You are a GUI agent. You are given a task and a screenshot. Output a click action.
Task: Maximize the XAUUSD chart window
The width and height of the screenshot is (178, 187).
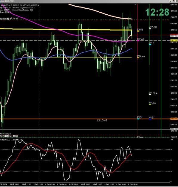tap(174, 1)
